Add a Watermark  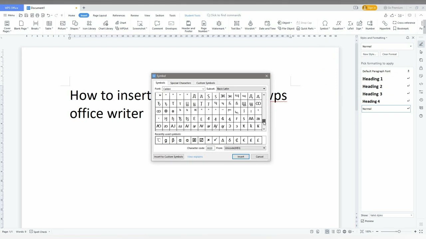(x=219, y=25)
